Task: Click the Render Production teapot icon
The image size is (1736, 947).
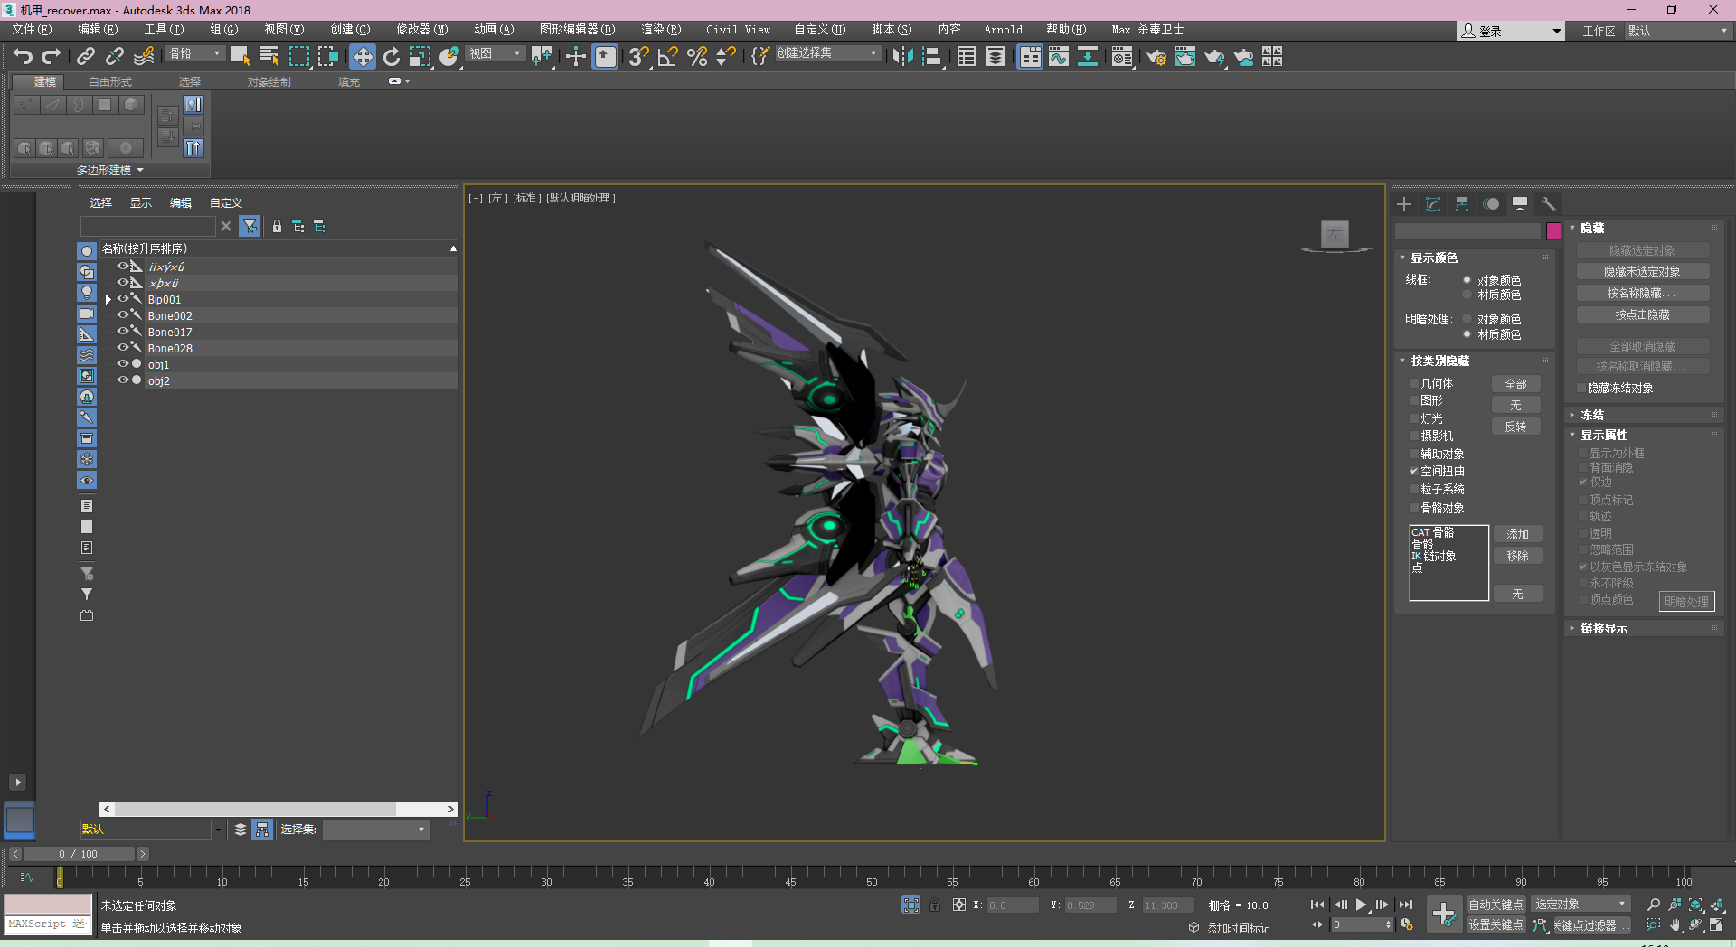Action: 1214,56
